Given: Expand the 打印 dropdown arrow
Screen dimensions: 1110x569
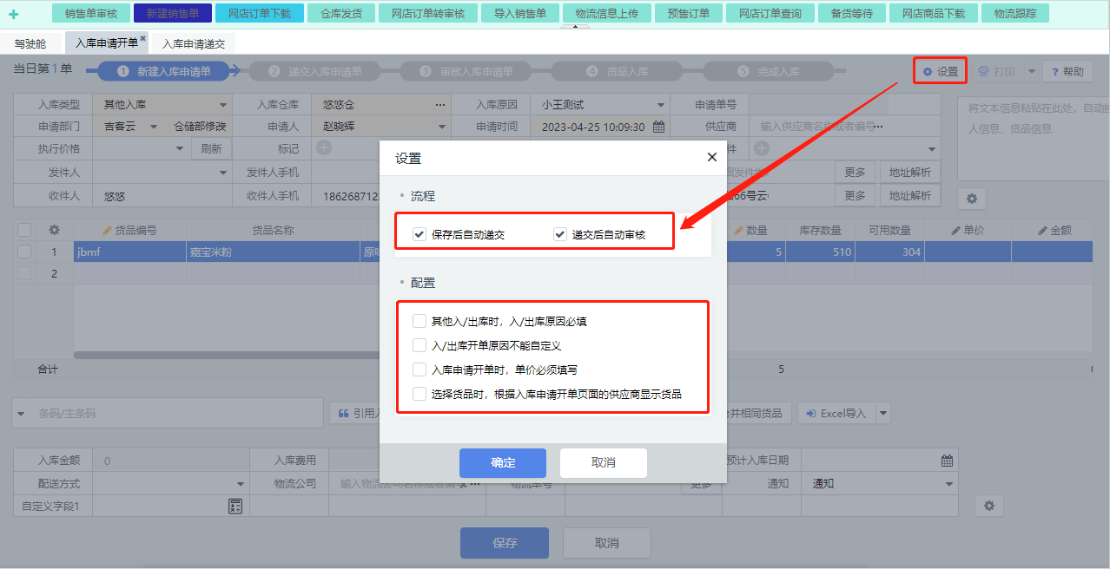Looking at the screenshot, I should pos(1031,72).
